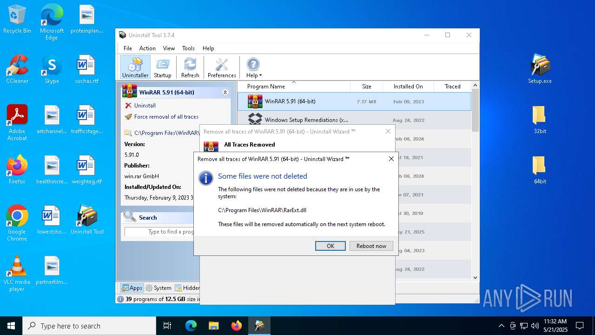
Task: Click the volume icon in system tray
Action: 535,326
